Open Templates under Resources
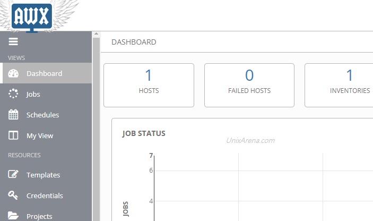 43,175
